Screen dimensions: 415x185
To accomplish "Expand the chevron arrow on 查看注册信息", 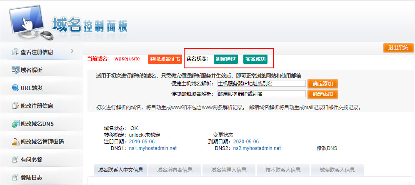I will (72, 51).
